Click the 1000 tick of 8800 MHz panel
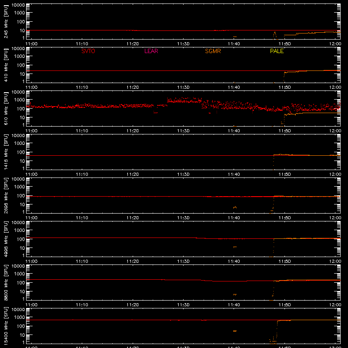 [x=20, y=274]
